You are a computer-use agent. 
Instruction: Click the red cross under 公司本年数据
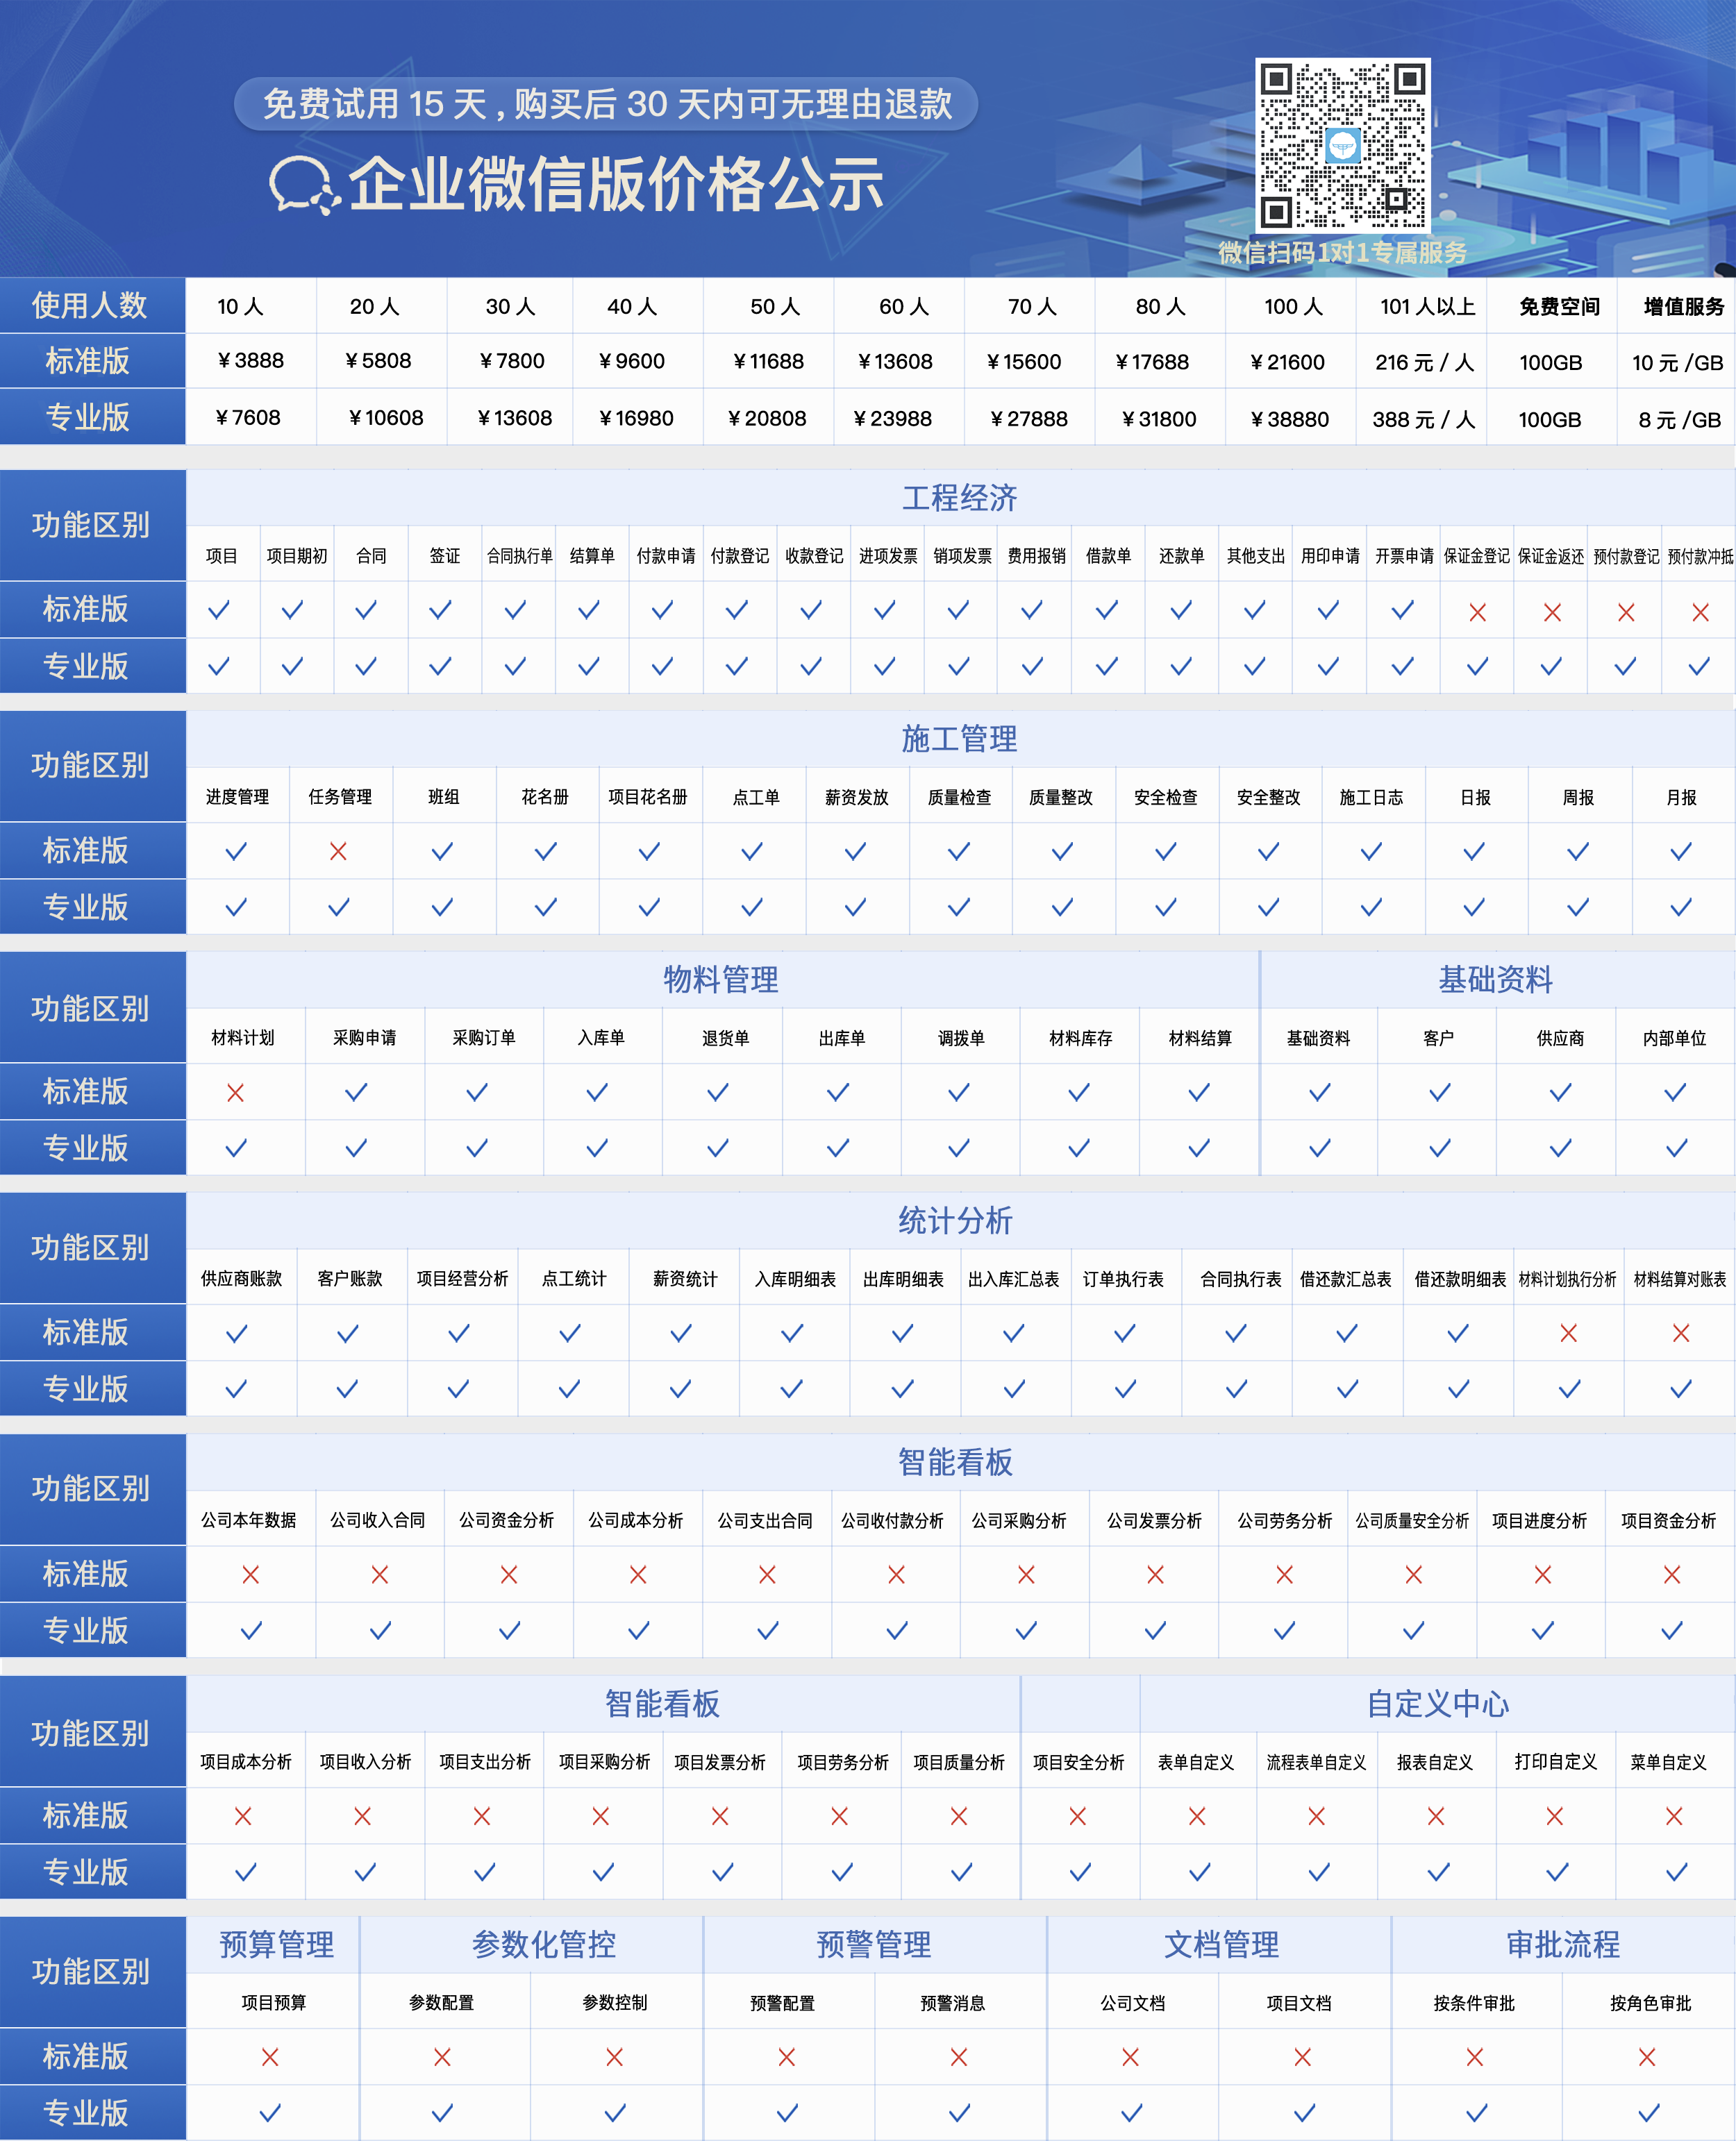click(x=251, y=1575)
